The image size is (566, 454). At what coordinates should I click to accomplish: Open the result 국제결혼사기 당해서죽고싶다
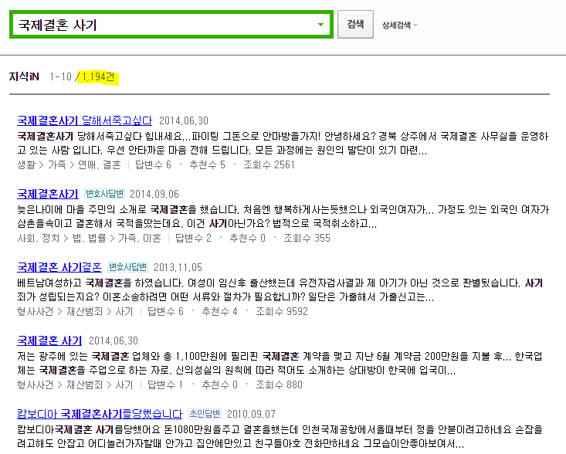(x=84, y=120)
